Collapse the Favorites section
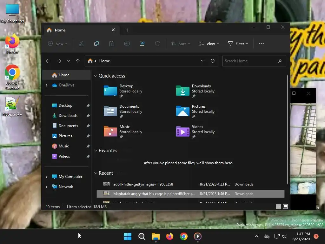Viewport: 325px width, 244px height. [x=96, y=150]
